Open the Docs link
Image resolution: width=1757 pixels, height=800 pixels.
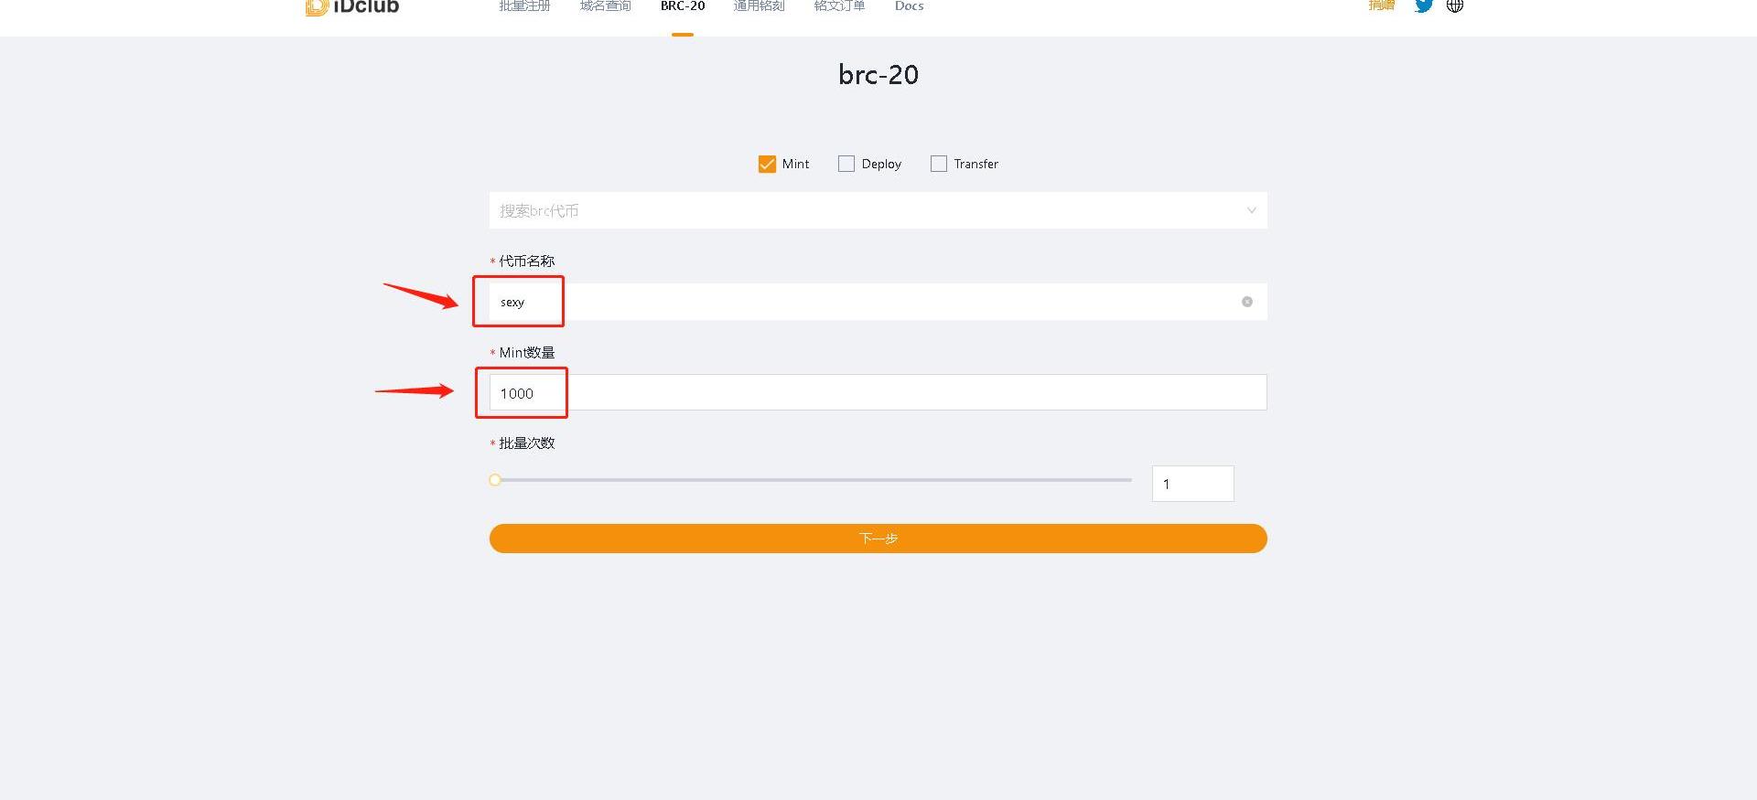point(909,7)
